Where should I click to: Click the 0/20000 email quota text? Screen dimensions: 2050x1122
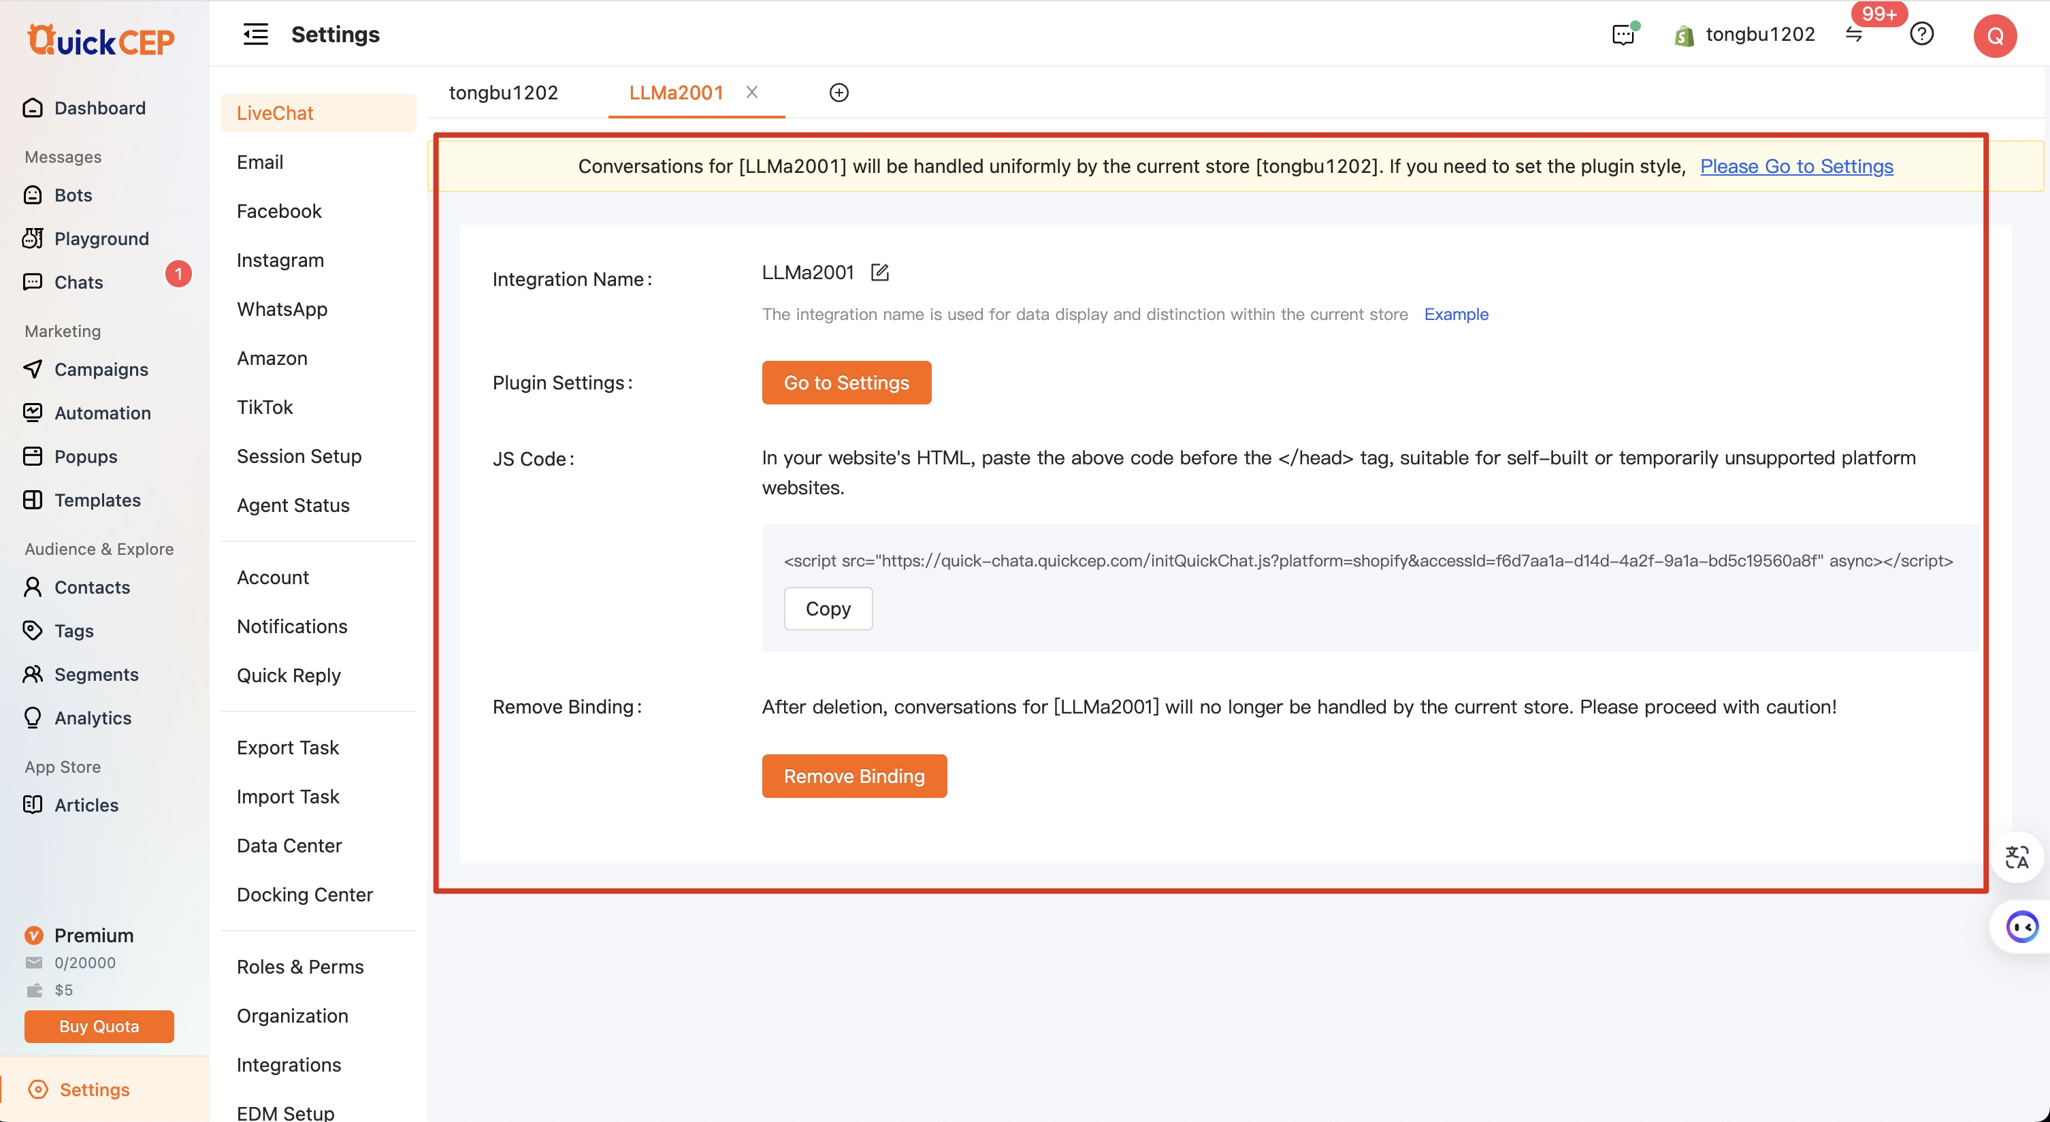click(84, 963)
